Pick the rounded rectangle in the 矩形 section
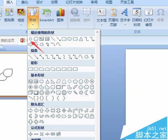 (36, 69)
